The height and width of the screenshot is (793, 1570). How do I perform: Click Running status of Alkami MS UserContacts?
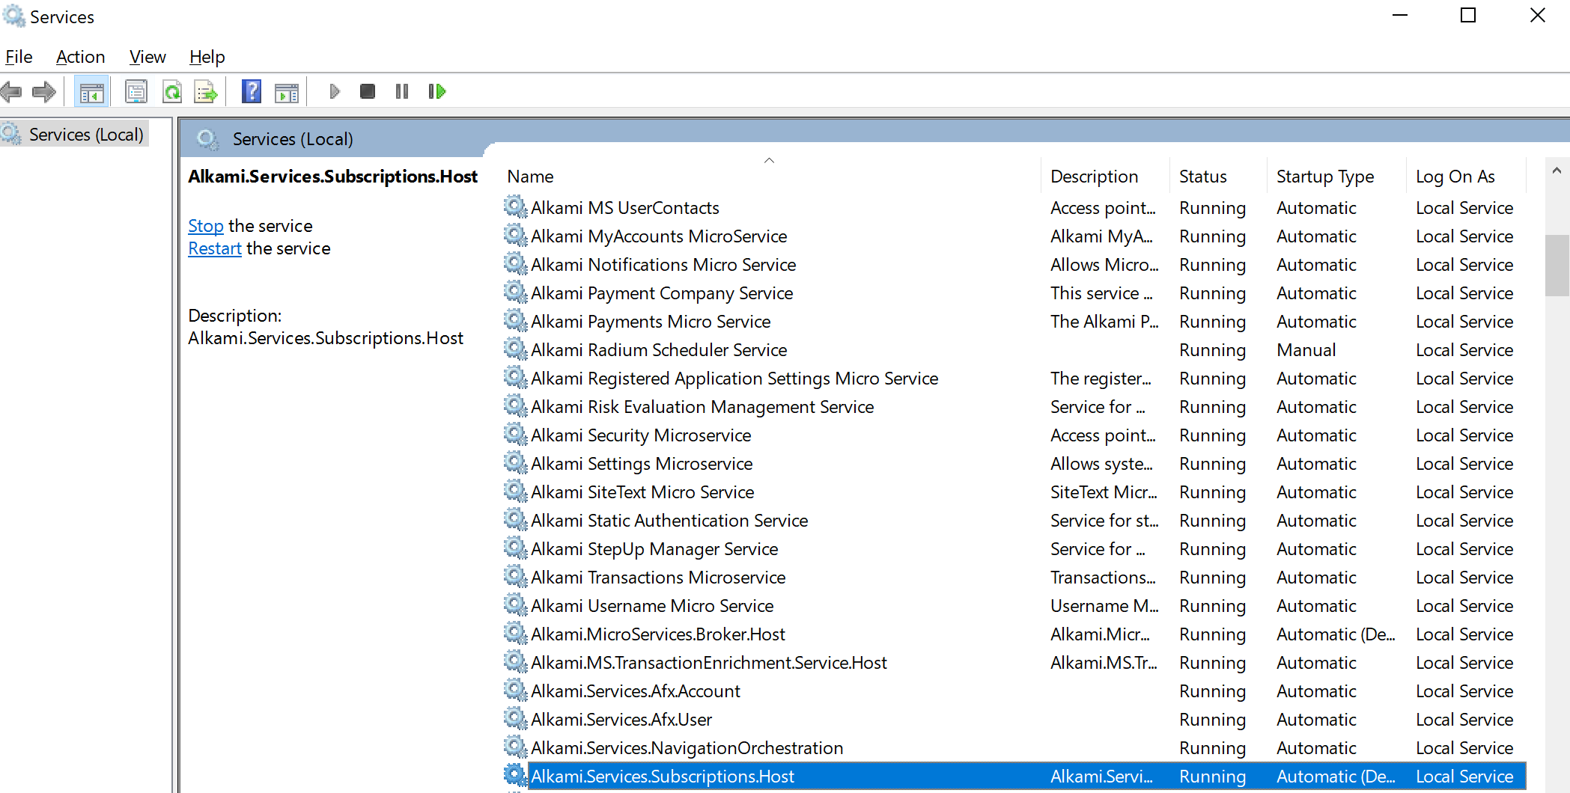pos(1212,208)
